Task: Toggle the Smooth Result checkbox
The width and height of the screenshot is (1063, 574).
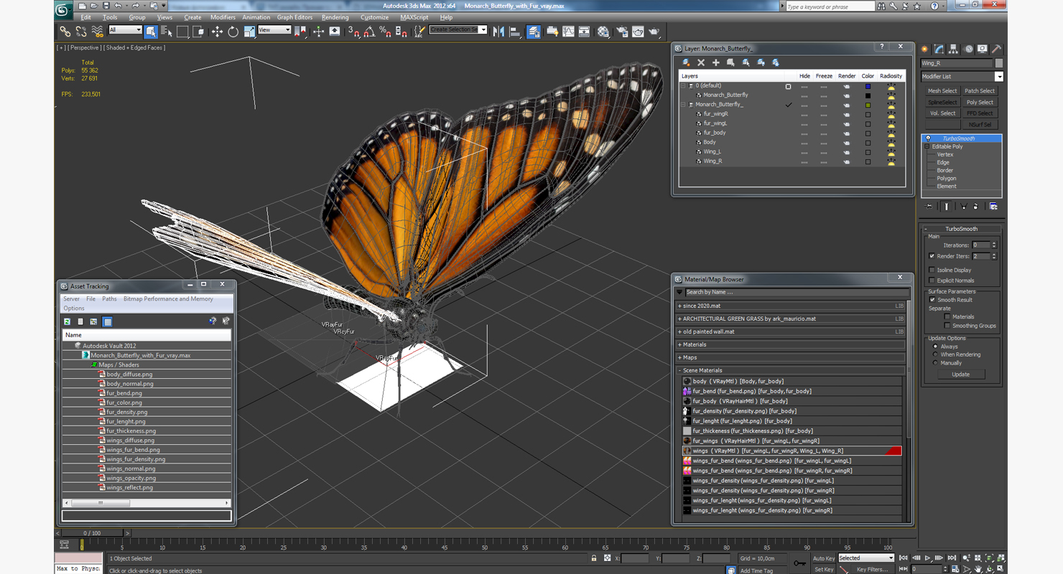Action: click(932, 300)
